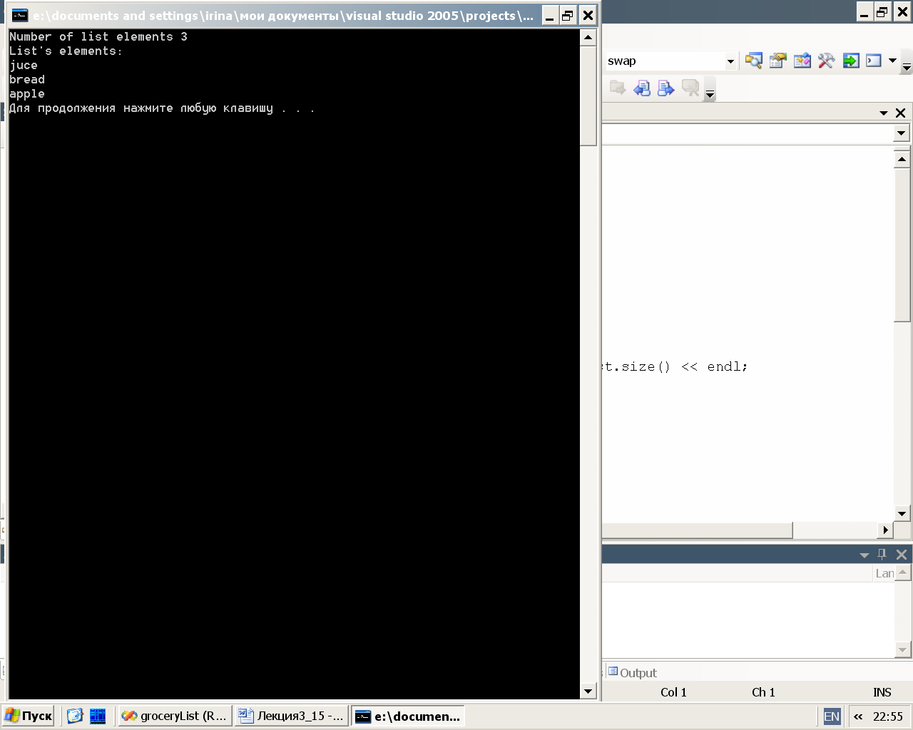Viewport: 913px width, 730px height.
Task: Click console text 'Number of list elements 3'
Action: (98, 37)
